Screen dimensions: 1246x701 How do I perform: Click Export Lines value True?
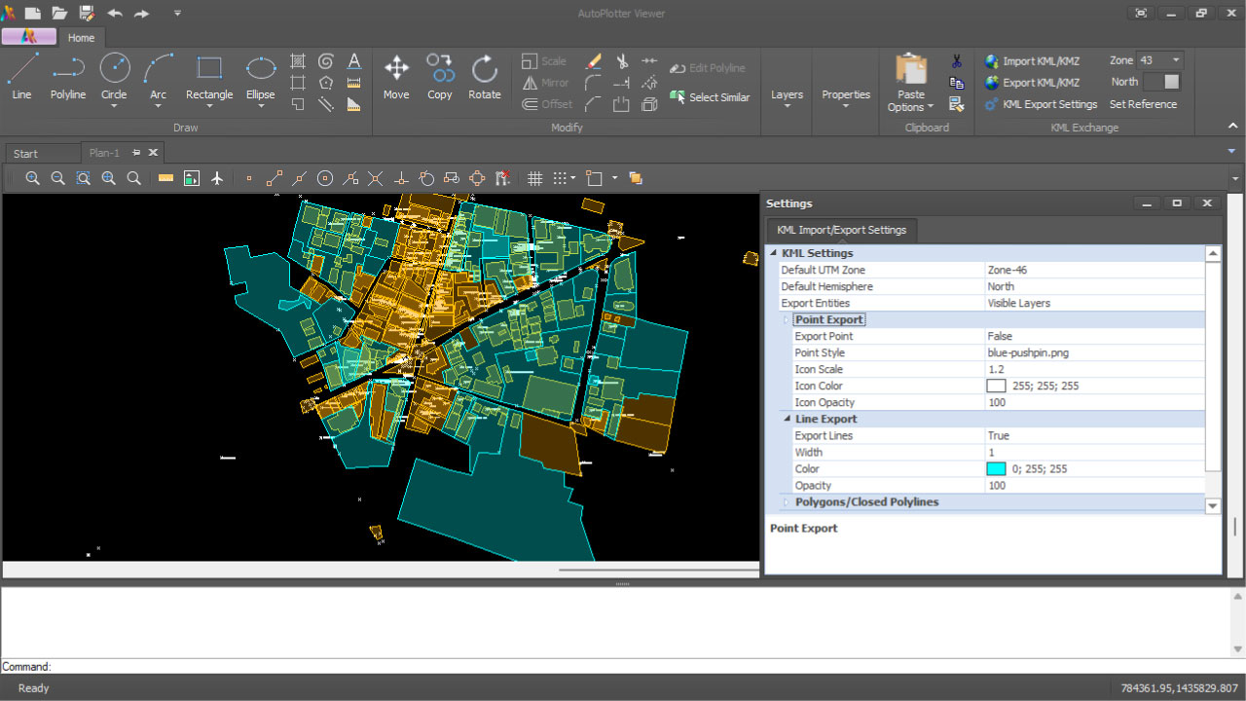998,435
